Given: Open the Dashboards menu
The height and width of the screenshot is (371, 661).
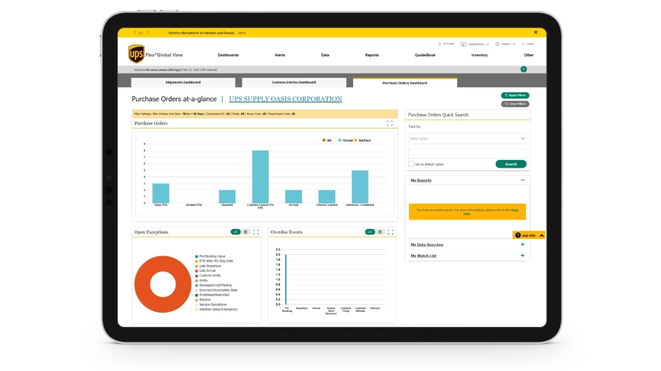Looking at the screenshot, I should [x=228, y=55].
